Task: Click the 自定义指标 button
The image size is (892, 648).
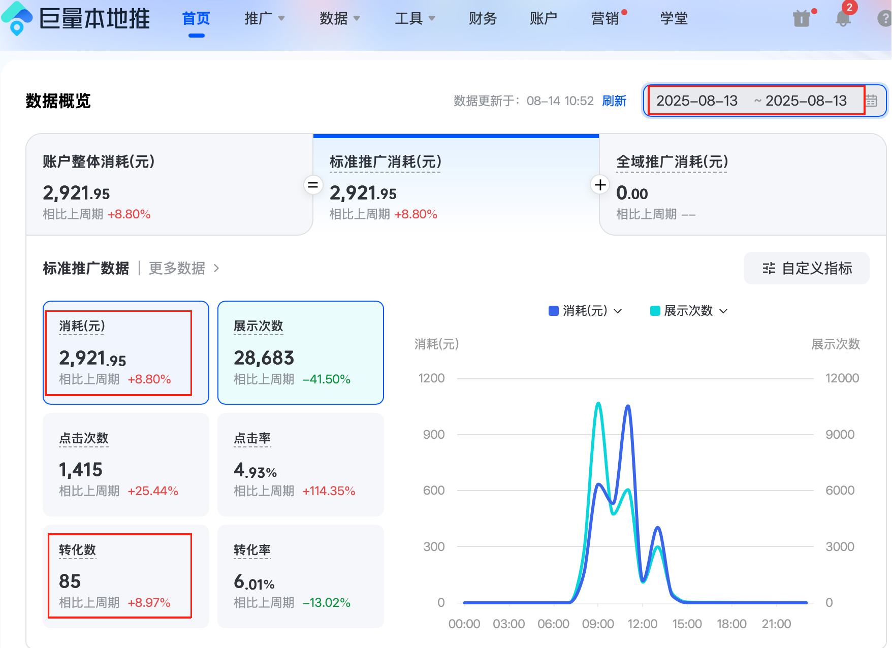Action: [x=807, y=268]
